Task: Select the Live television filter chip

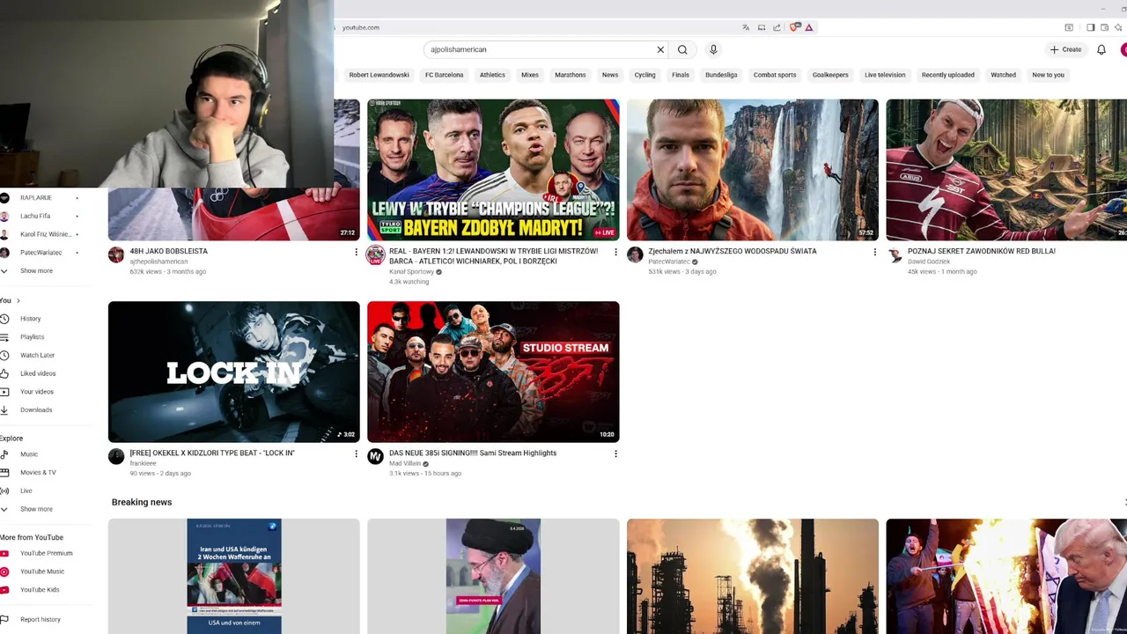Action: 885,75
